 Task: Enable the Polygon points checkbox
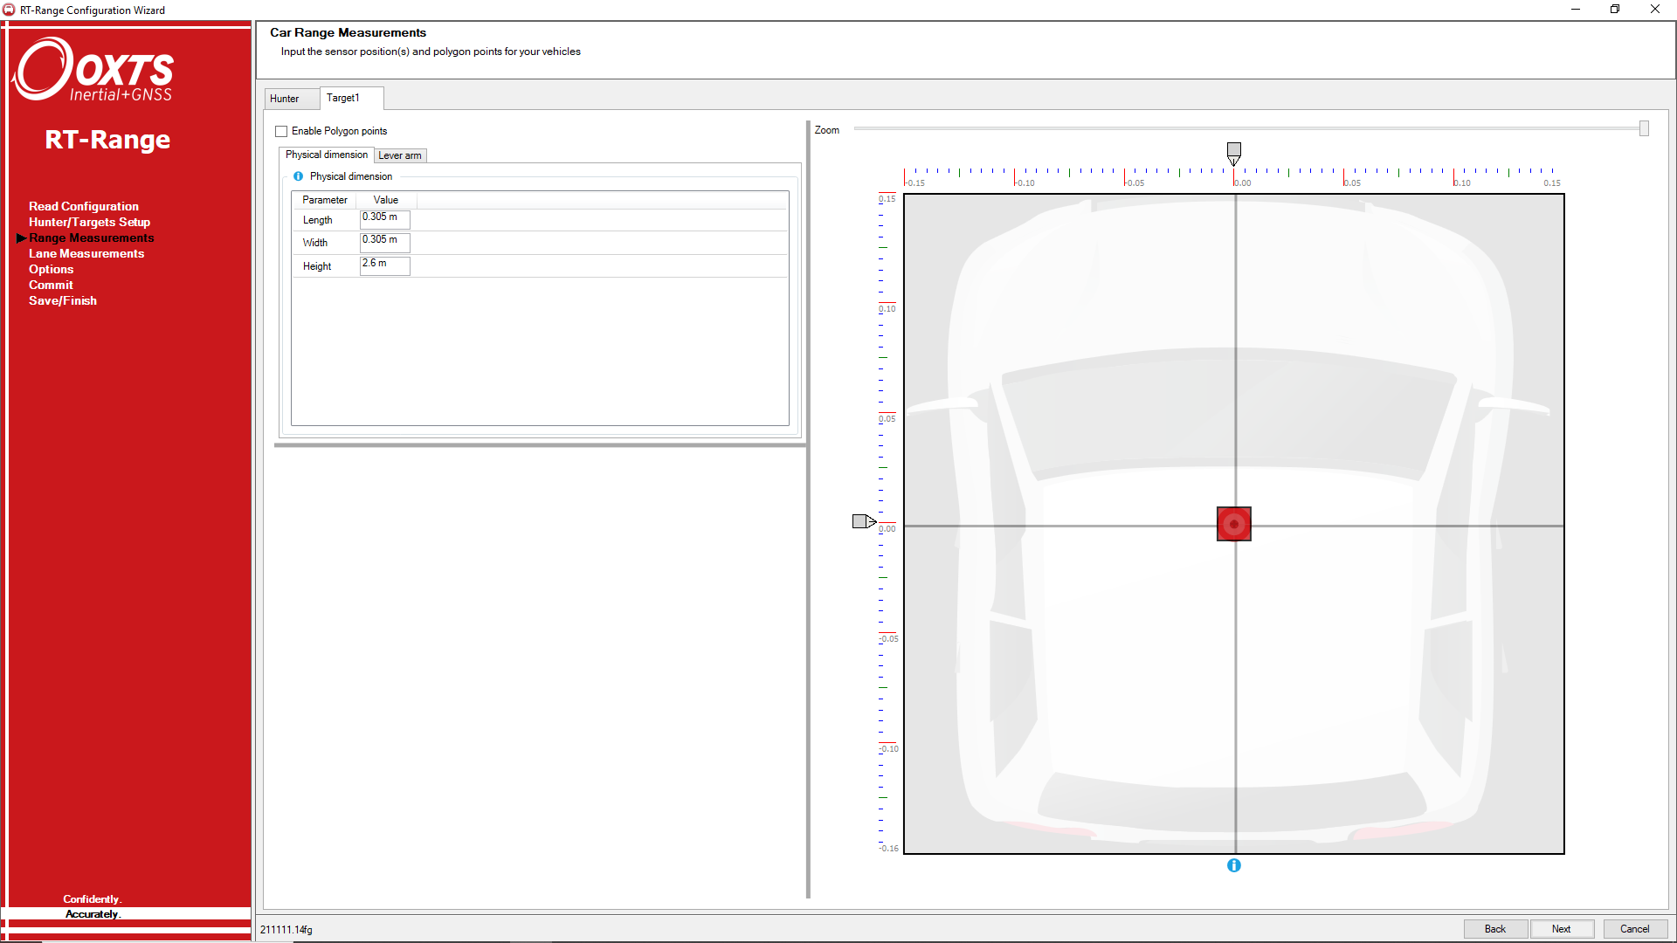point(281,130)
